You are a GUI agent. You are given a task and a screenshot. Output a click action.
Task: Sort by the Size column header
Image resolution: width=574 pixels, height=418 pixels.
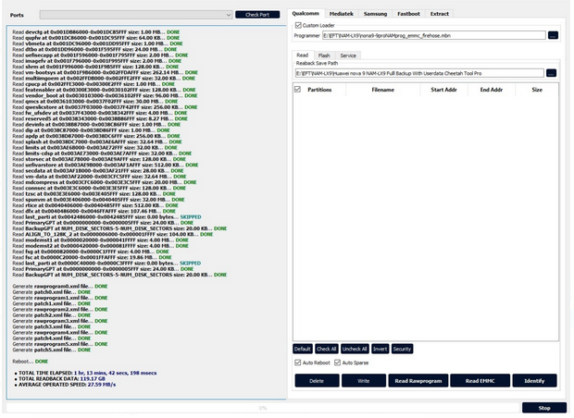pos(537,90)
